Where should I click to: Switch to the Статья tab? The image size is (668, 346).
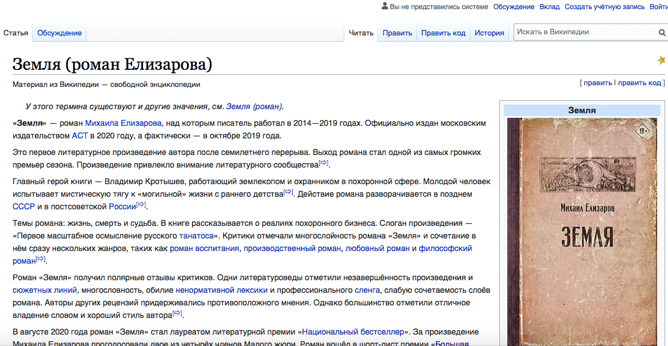[16, 33]
